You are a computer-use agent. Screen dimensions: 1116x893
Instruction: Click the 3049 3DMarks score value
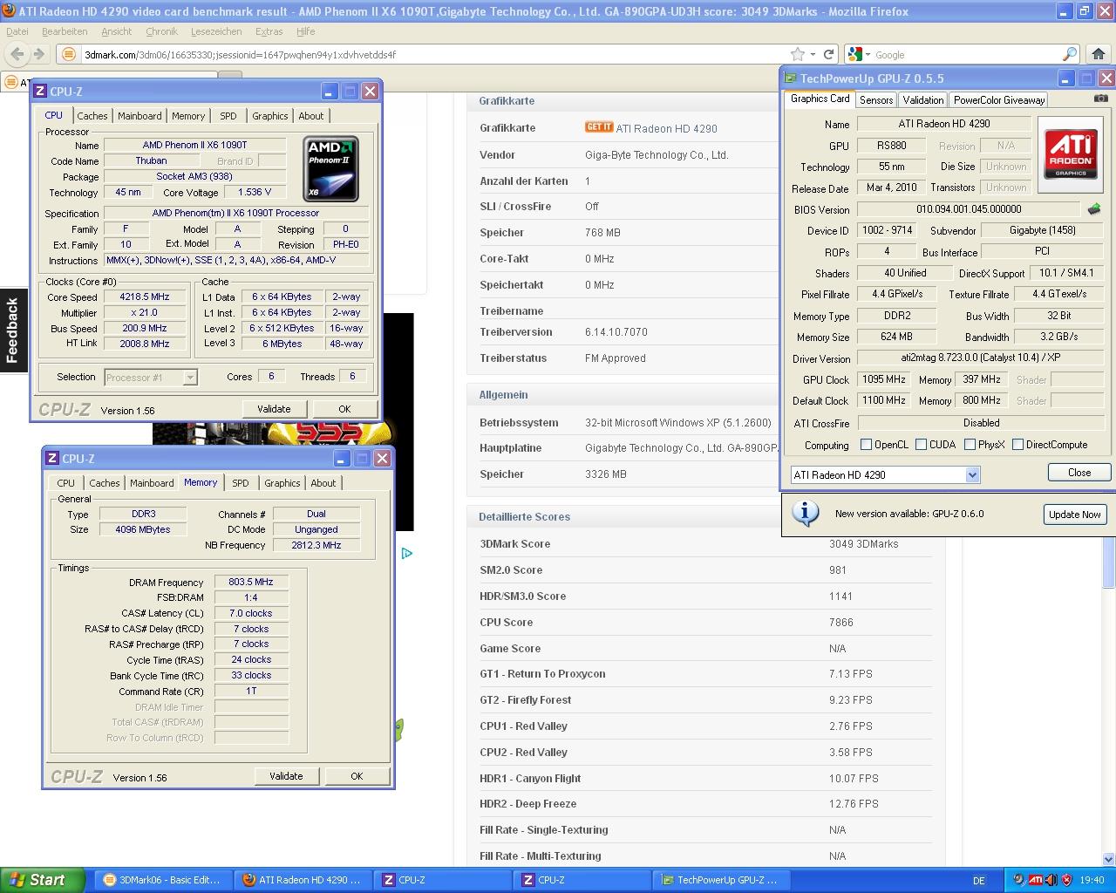(863, 544)
